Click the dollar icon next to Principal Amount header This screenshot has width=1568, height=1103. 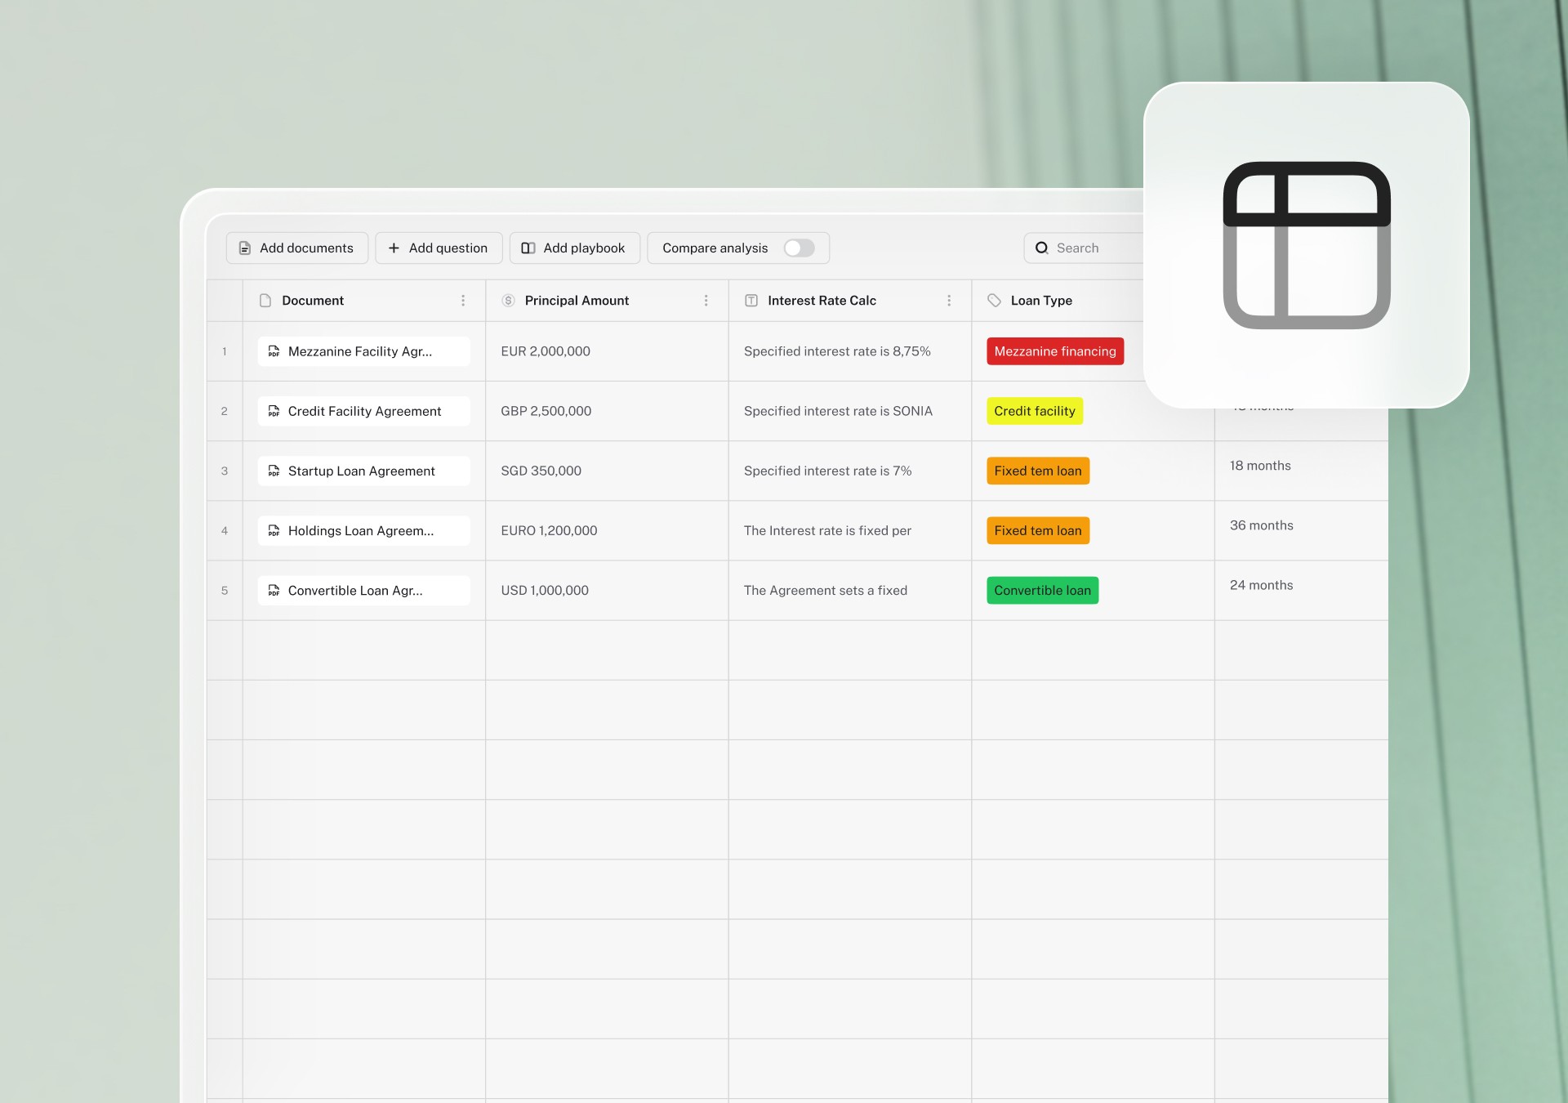coord(507,300)
